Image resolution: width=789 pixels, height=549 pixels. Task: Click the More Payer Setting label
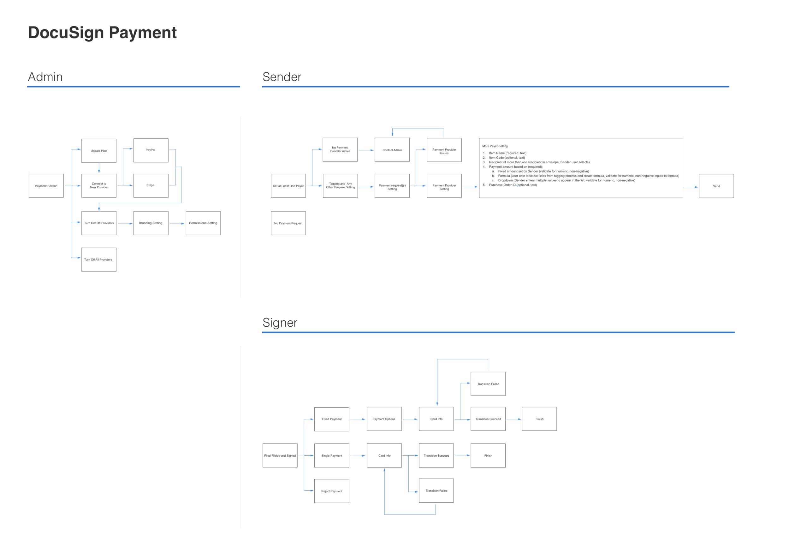pyautogui.click(x=495, y=146)
